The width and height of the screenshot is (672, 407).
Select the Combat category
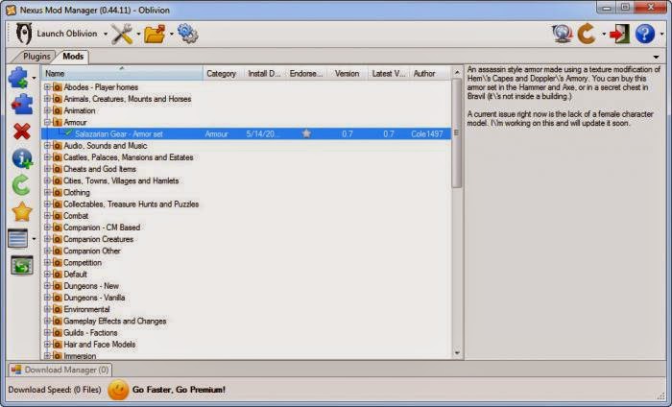[76, 215]
